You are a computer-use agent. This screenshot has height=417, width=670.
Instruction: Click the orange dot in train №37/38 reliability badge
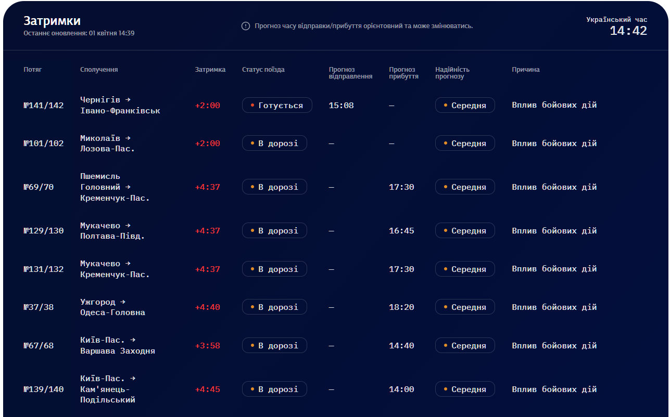click(x=446, y=307)
